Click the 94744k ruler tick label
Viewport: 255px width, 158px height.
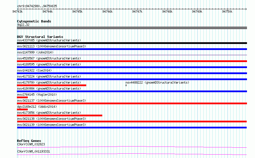click(48, 11)
